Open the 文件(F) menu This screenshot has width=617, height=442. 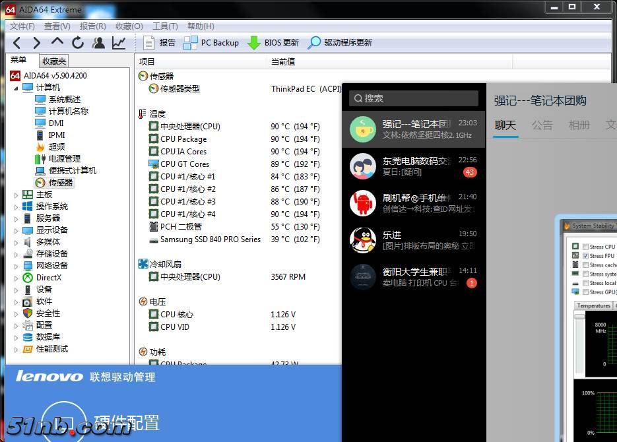(x=22, y=26)
